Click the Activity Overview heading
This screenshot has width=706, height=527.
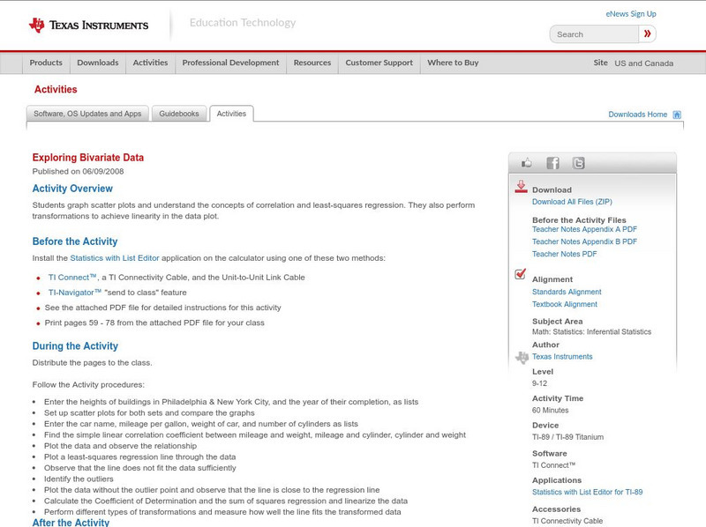72,189
